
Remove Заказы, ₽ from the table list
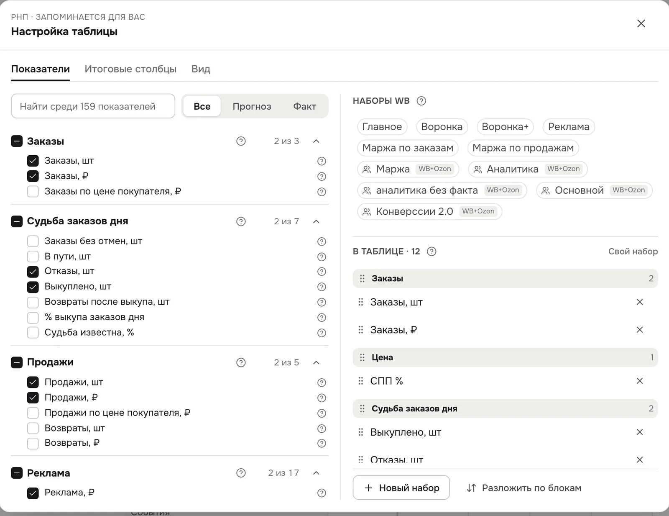640,330
